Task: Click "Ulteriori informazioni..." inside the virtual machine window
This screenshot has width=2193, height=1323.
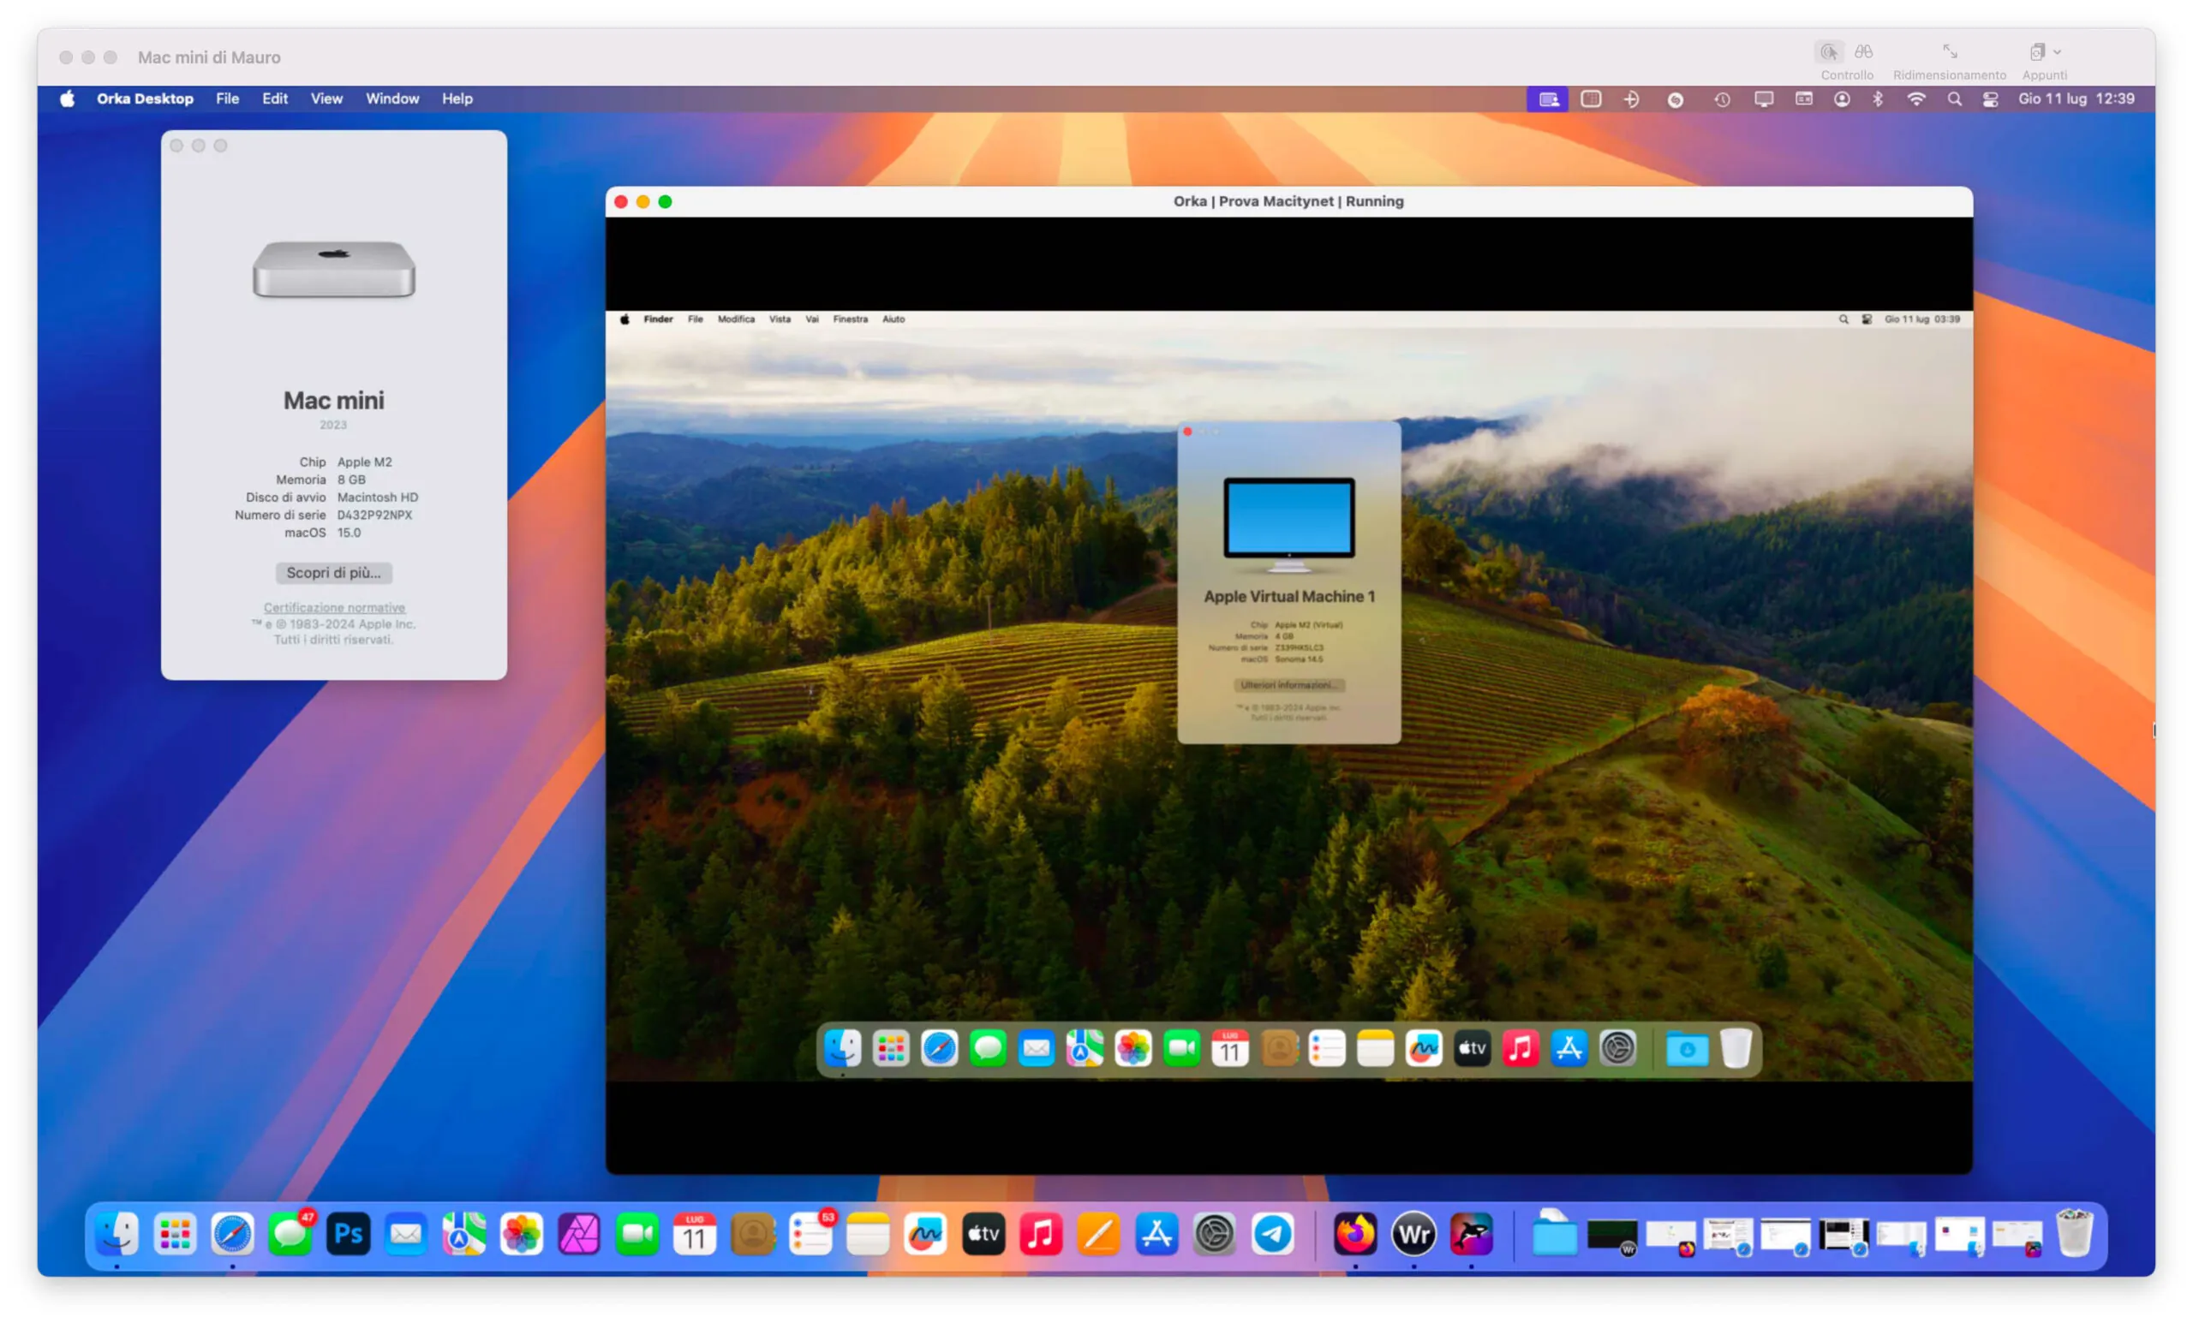Action: (x=1288, y=684)
